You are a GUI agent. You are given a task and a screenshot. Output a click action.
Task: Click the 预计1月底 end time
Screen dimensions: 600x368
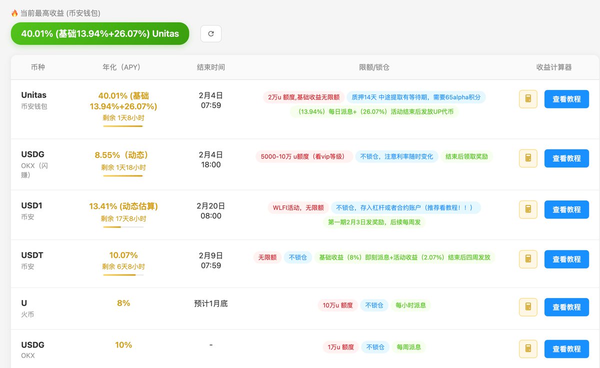click(211, 303)
